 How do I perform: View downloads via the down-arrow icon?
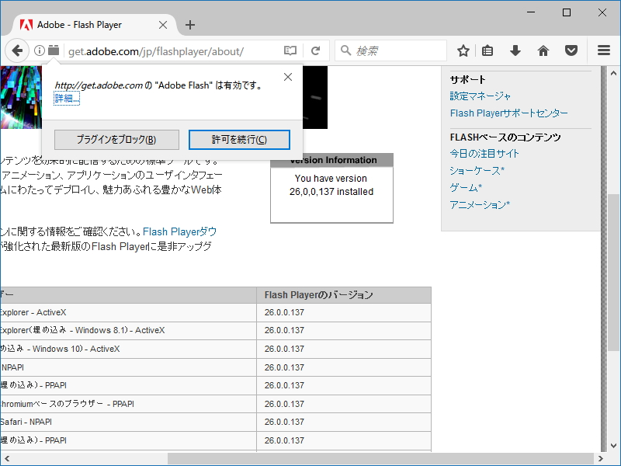pos(515,50)
